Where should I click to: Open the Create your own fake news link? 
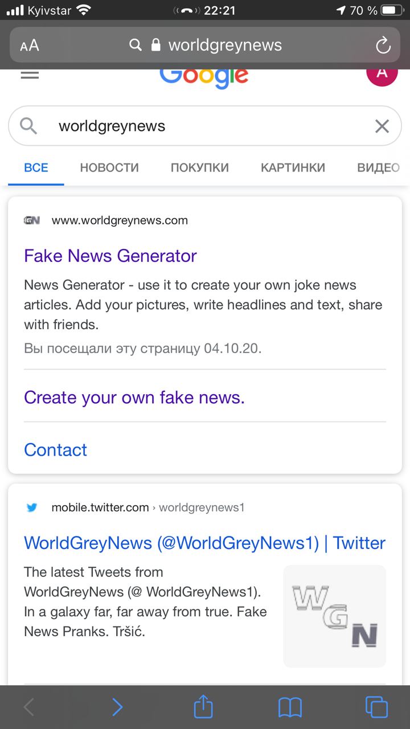134,397
